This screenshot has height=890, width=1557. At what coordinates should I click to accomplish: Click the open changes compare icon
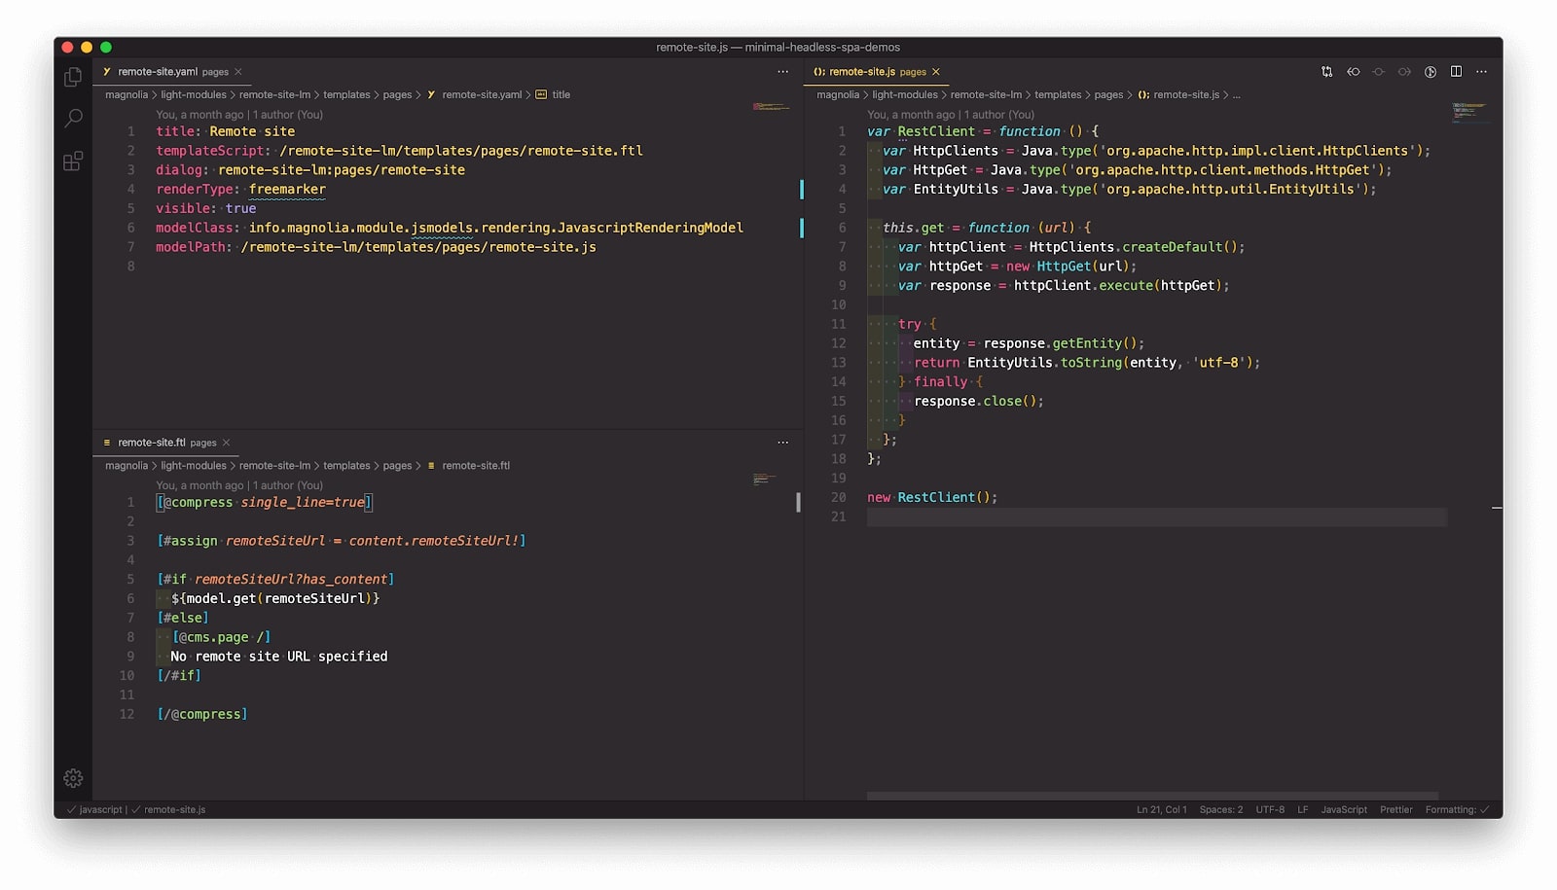pos(1326,72)
